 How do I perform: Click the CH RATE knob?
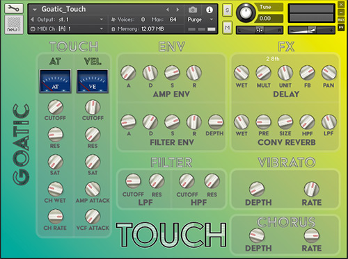[55, 217]
